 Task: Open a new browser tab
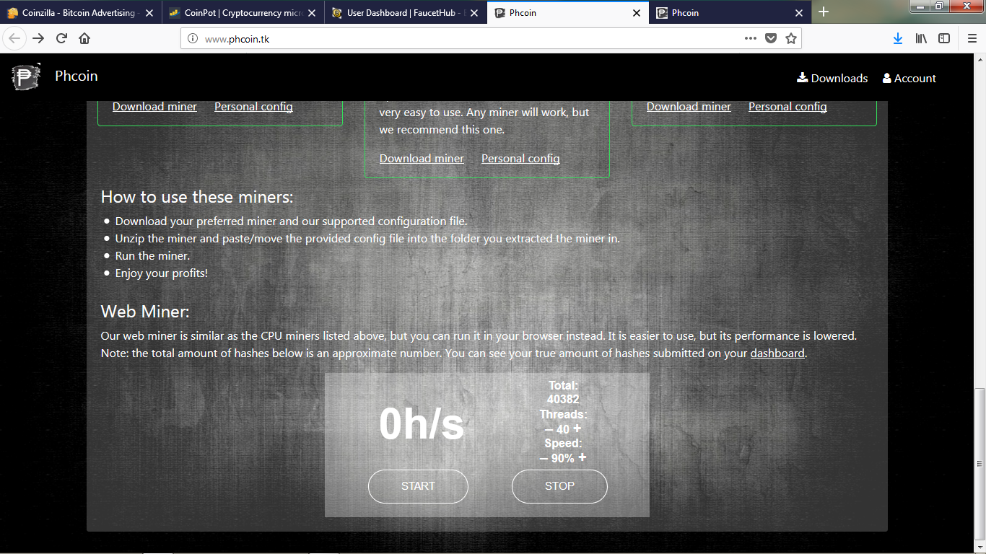[x=824, y=12]
